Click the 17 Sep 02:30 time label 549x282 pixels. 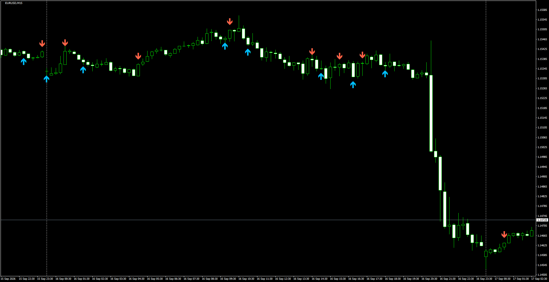point(539,279)
